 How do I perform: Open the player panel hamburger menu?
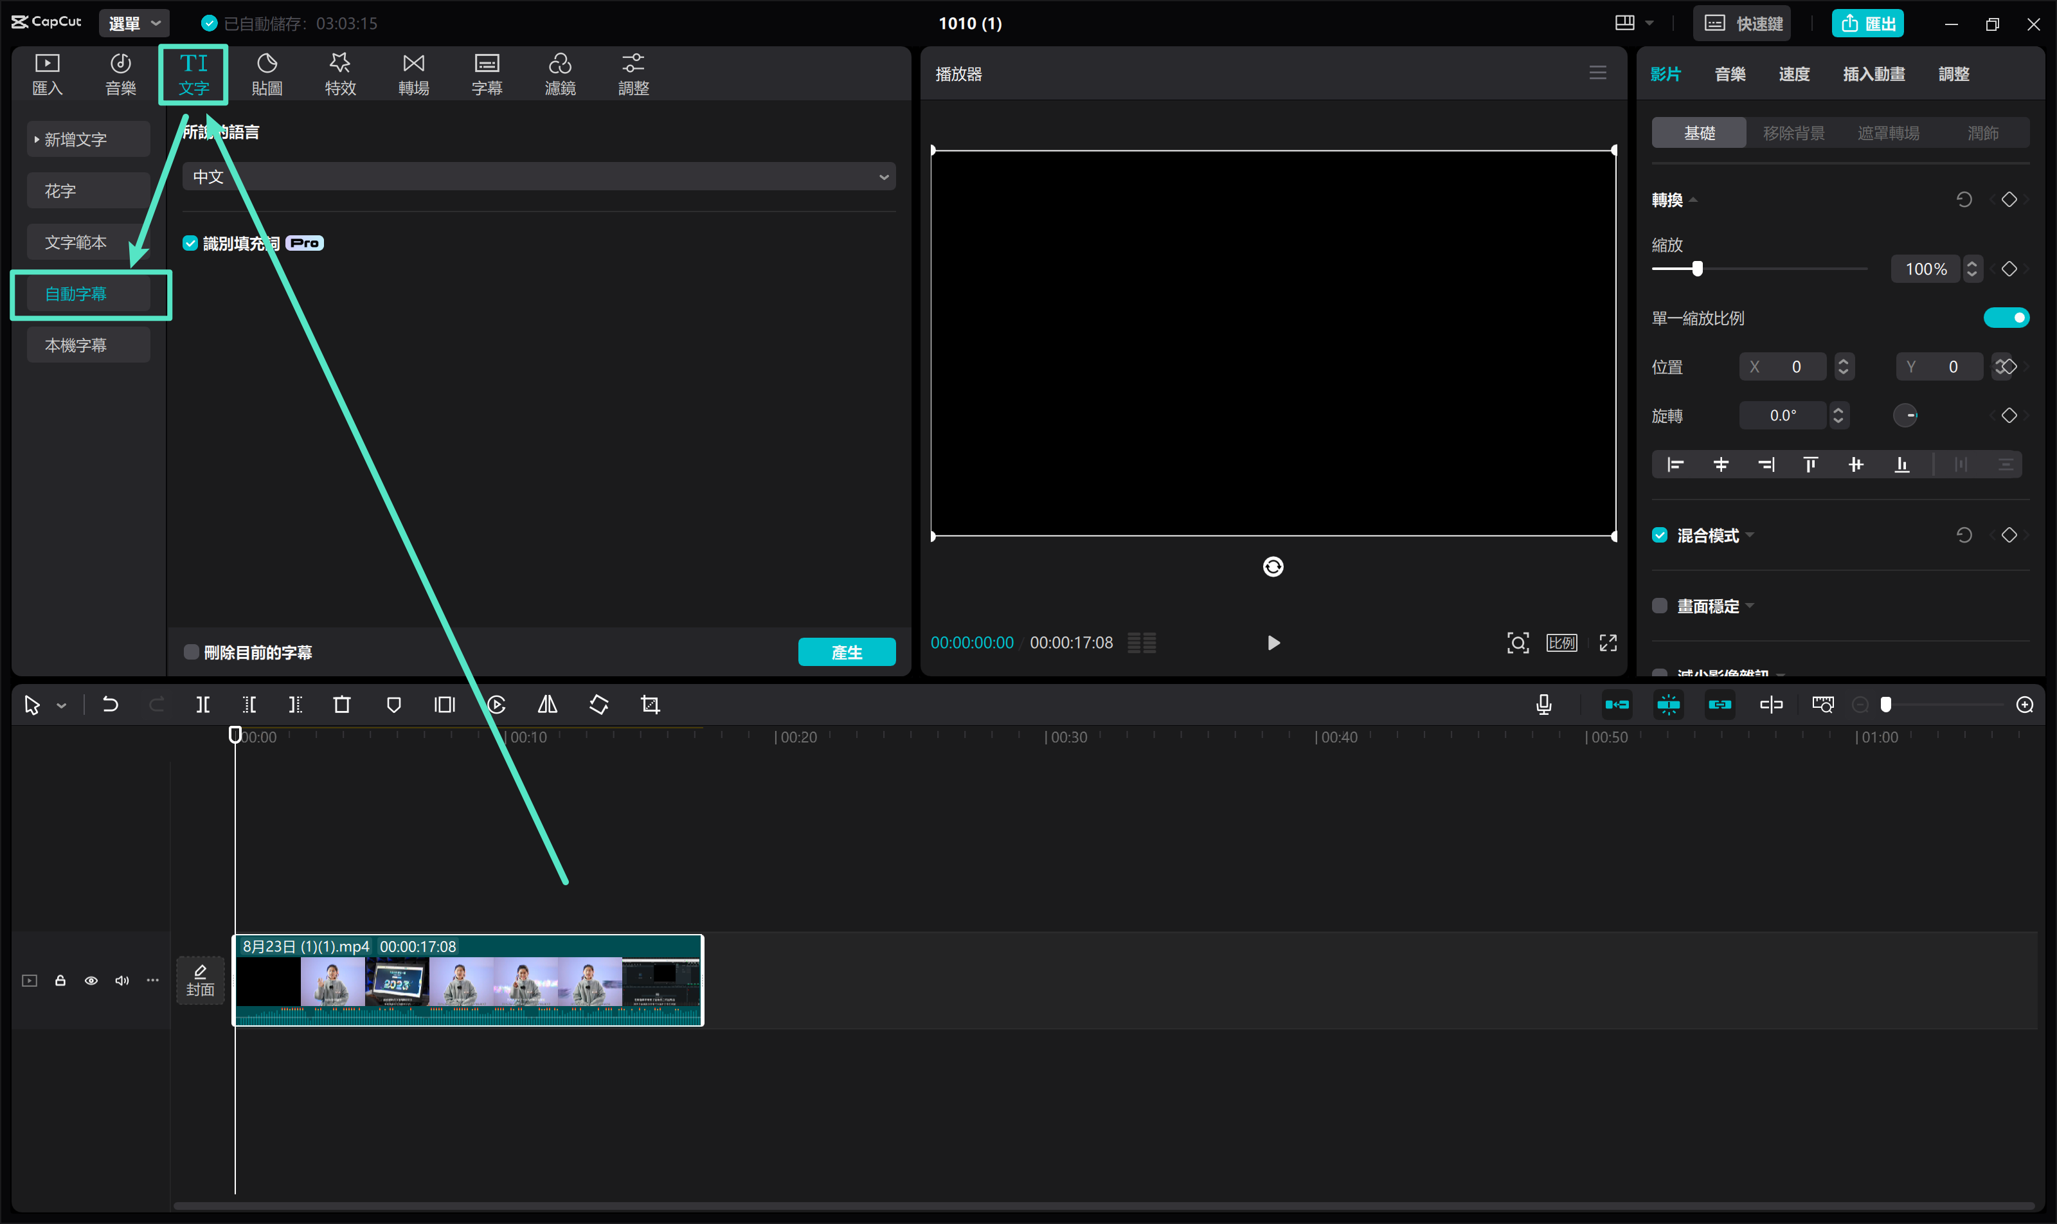coord(1599,73)
